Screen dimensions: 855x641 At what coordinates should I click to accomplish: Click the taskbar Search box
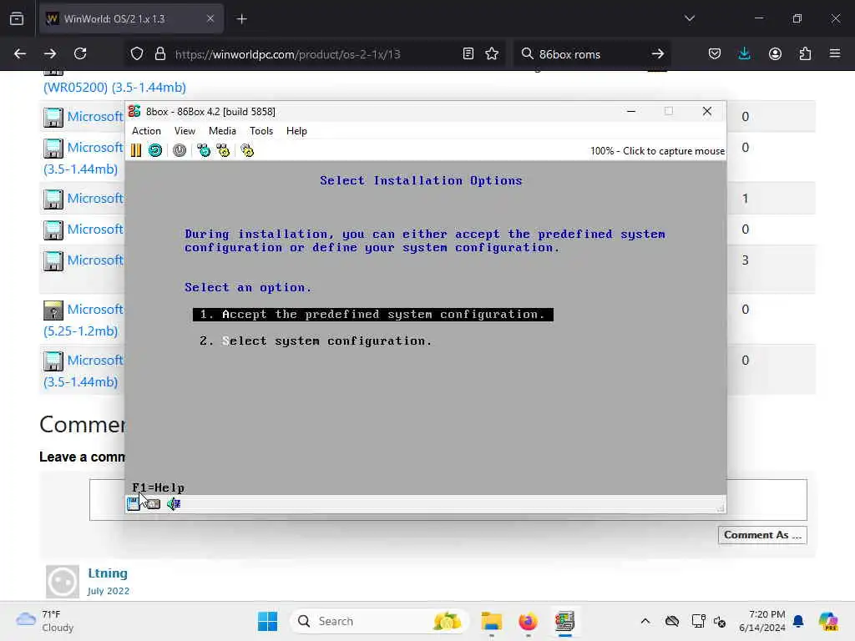[x=380, y=621]
